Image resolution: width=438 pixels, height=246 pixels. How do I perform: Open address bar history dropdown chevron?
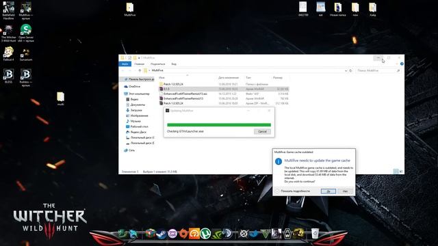pyautogui.click(x=346, y=70)
